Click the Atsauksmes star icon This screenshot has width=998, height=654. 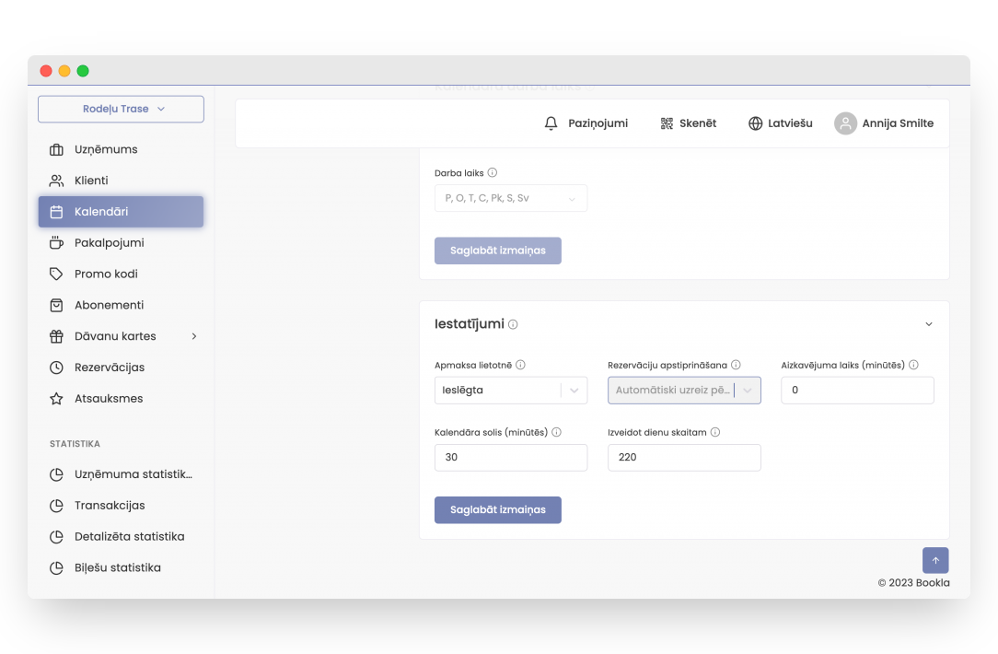click(57, 398)
